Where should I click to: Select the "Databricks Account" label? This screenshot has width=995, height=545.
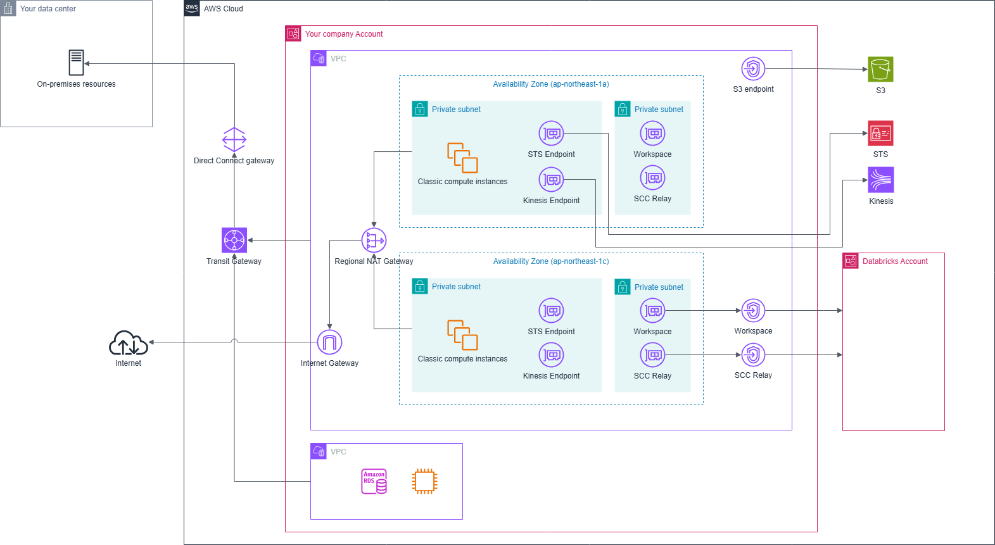[x=895, y=261]
